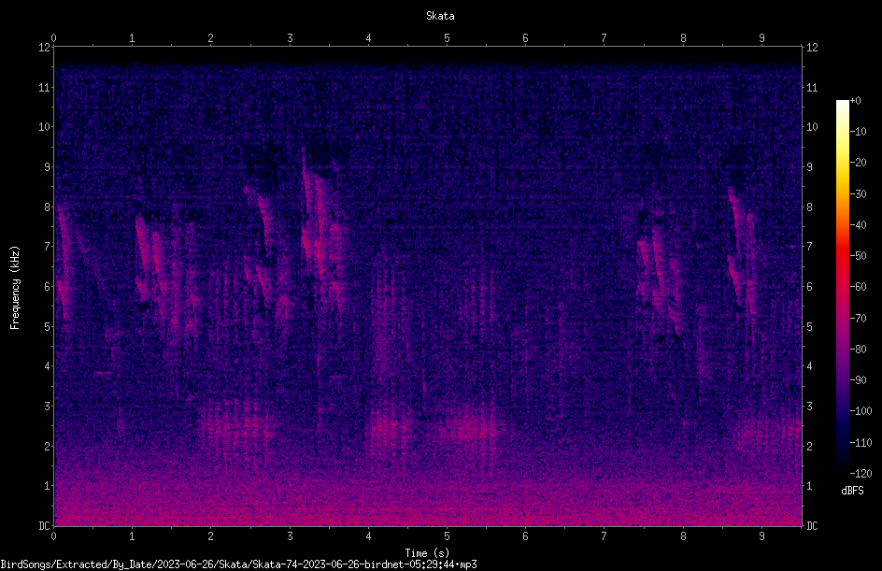Screen dimensions: 882x571
Task: Click the '-70' color scale label
Action: pos(858,319)
